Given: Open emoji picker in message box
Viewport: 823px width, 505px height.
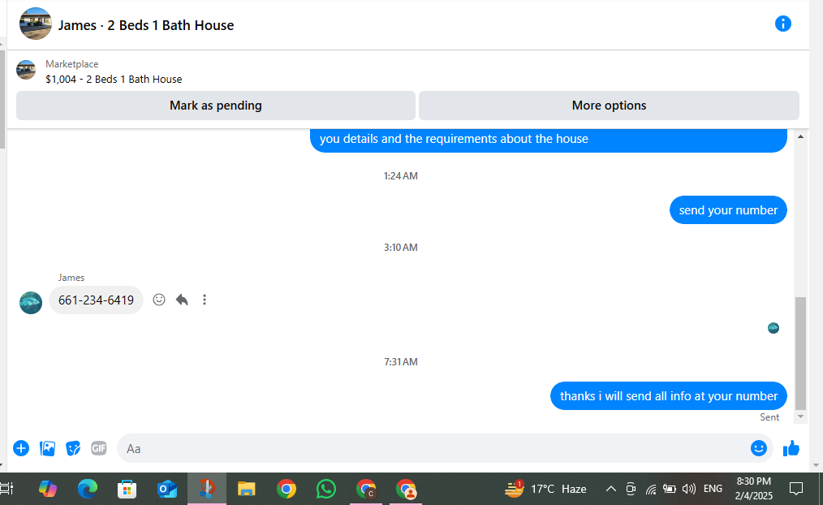Looking at the screenshot, I should click(x=758, y=448).
